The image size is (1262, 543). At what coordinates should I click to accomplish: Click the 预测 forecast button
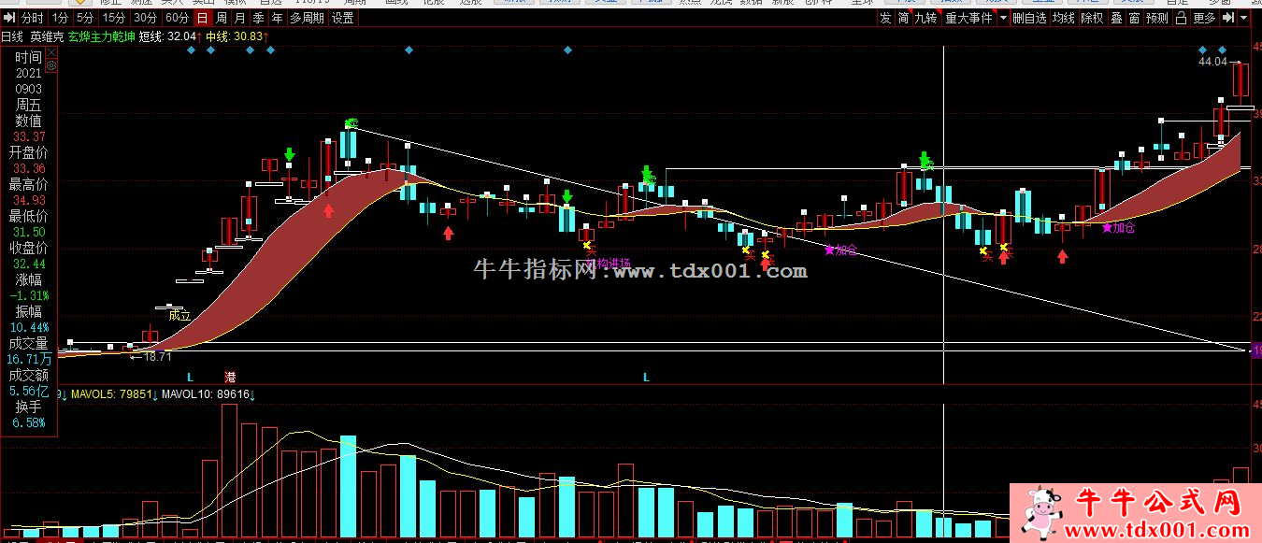pos(1157,18)
